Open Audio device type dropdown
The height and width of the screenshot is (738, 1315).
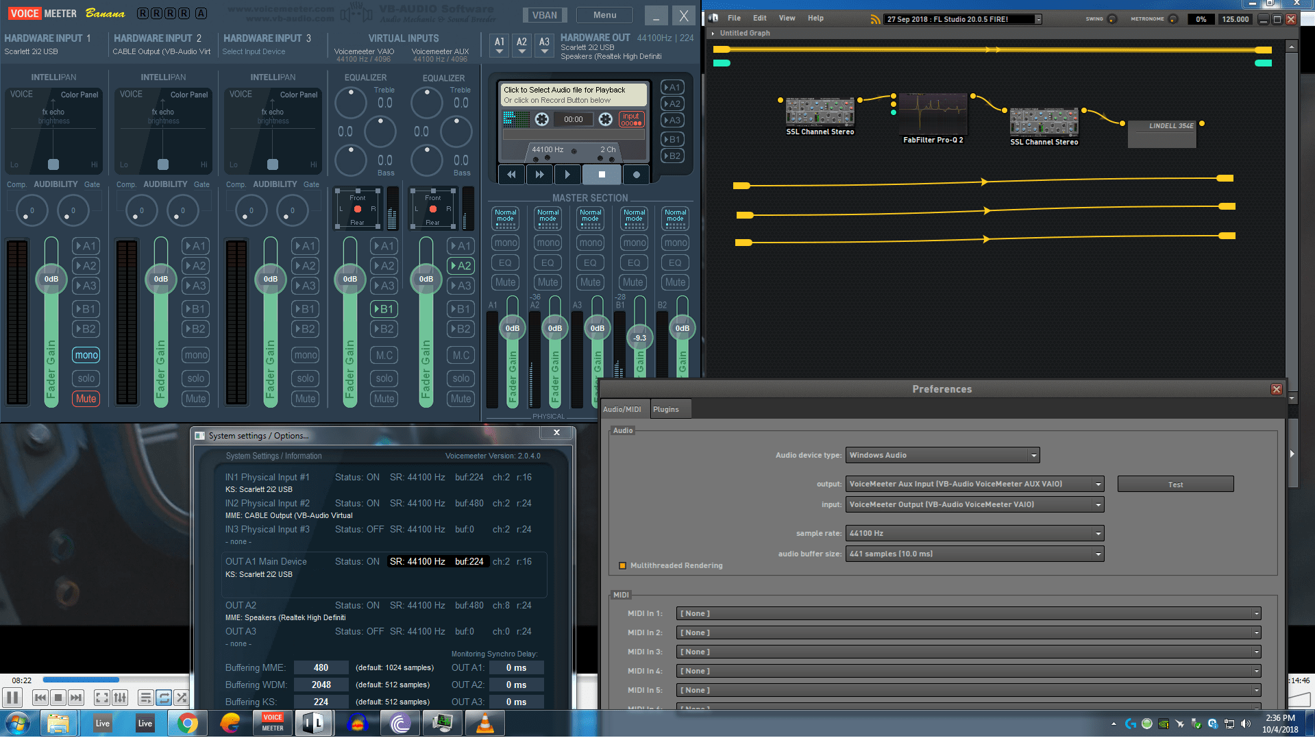pos(942,456)
